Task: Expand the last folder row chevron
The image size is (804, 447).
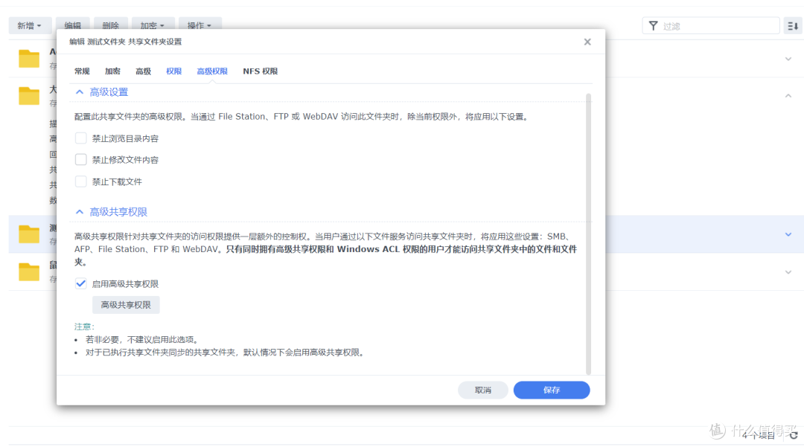Action: click(788, 272)
